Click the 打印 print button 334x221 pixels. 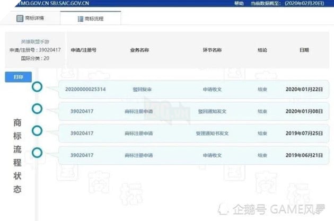tap(19, 77)
